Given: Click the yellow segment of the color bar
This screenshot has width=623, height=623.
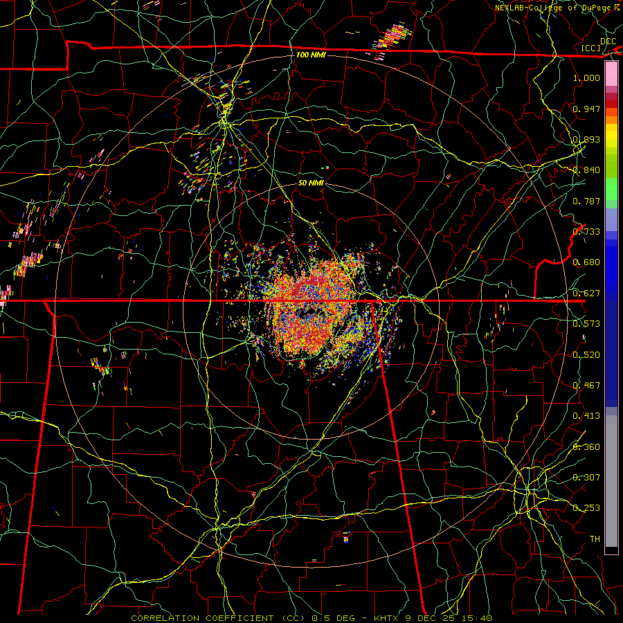Looking at the screenshot, I should 611,136.
